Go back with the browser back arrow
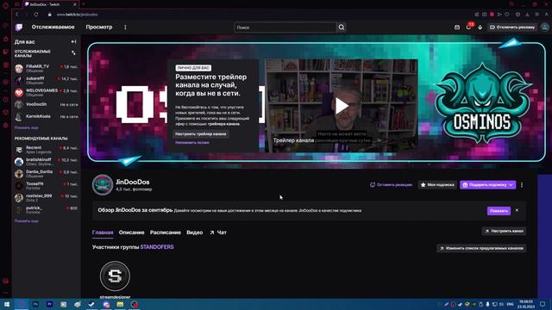The width and height of the screenshot is (552, 310). click(x=16, y=15)
